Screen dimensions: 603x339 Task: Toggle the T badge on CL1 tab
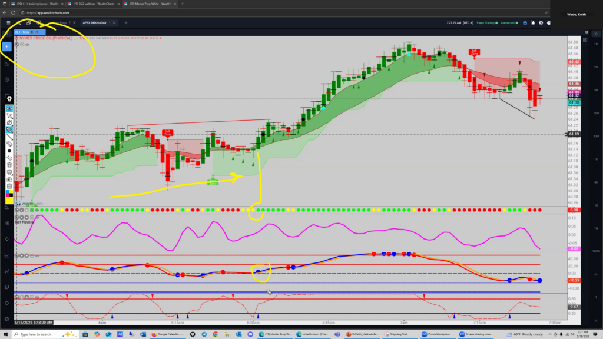pos(37,32)
